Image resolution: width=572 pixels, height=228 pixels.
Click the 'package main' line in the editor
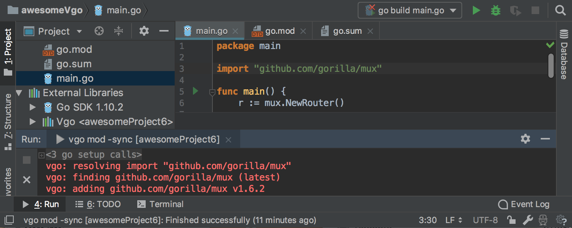[x=249, y=46]
